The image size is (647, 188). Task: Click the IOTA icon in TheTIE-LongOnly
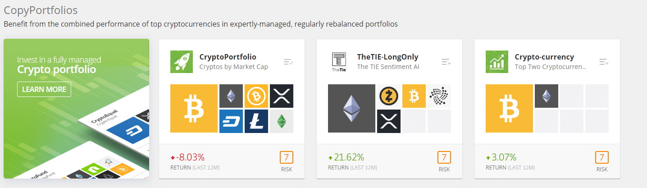(439, 96)
